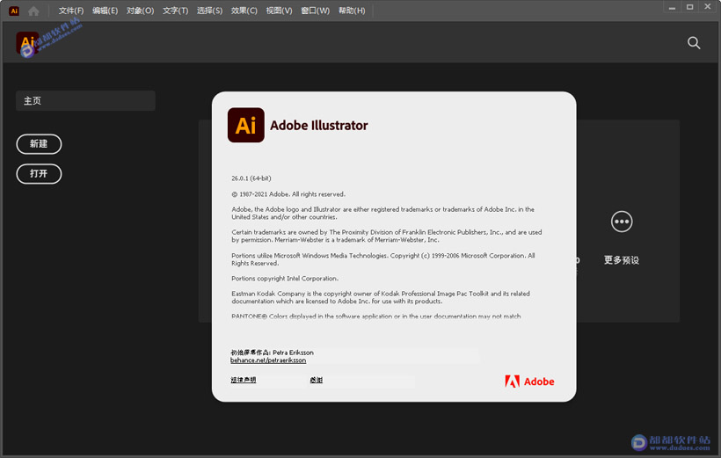Click the 更多预设 label

coord(622,260)
